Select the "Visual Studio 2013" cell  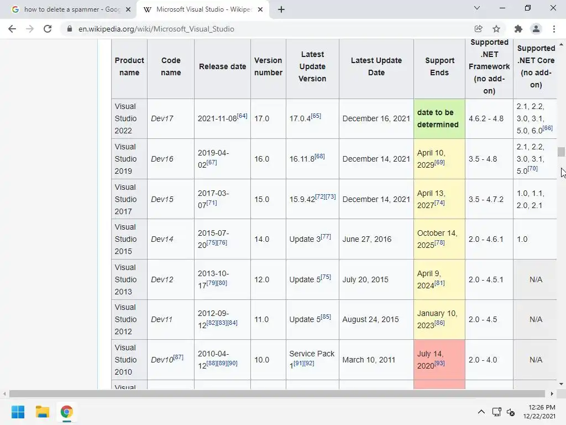(129, 279)
